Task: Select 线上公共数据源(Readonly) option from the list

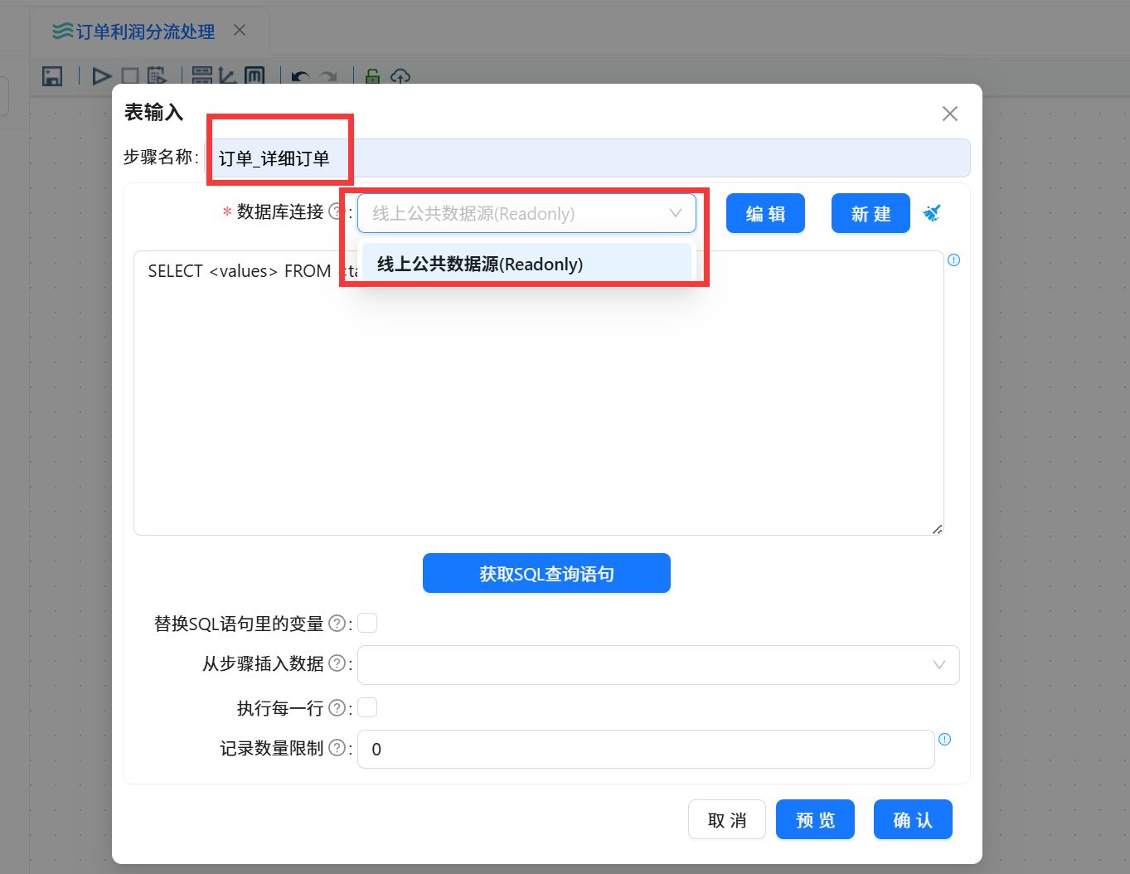Action: 526,264
